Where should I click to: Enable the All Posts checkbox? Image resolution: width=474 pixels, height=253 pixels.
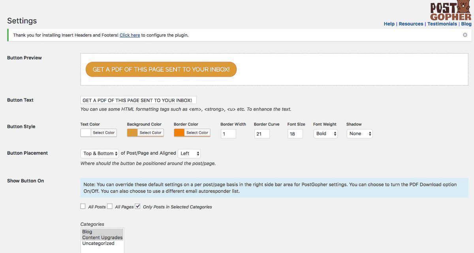click(83, 206)
